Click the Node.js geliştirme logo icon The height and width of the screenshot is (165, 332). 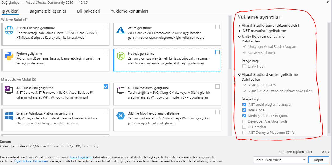coord(121,56)
